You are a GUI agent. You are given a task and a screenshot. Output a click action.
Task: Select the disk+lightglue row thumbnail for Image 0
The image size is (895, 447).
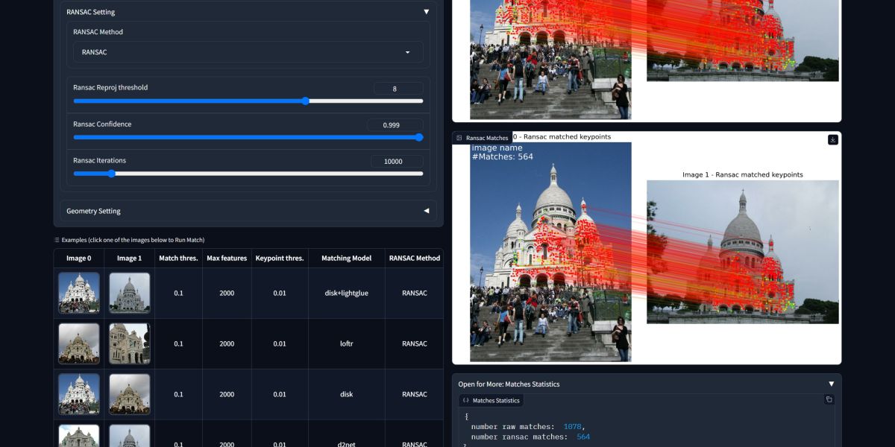click(78, 292)
